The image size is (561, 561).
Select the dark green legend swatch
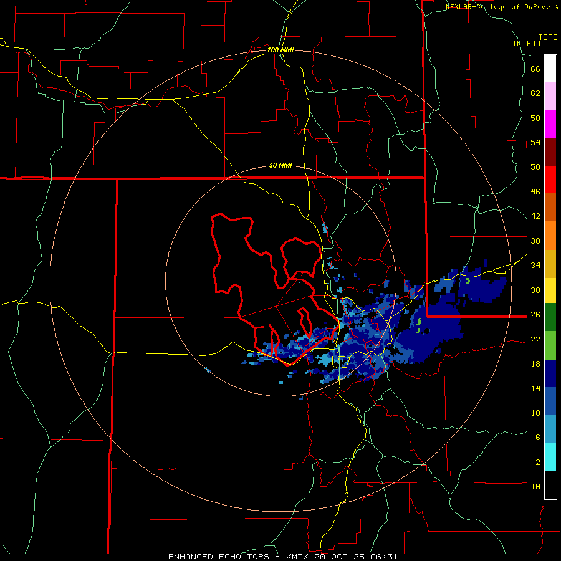click(550, 317)
